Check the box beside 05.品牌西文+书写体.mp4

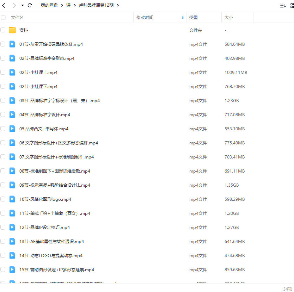(x=3, y=129)
